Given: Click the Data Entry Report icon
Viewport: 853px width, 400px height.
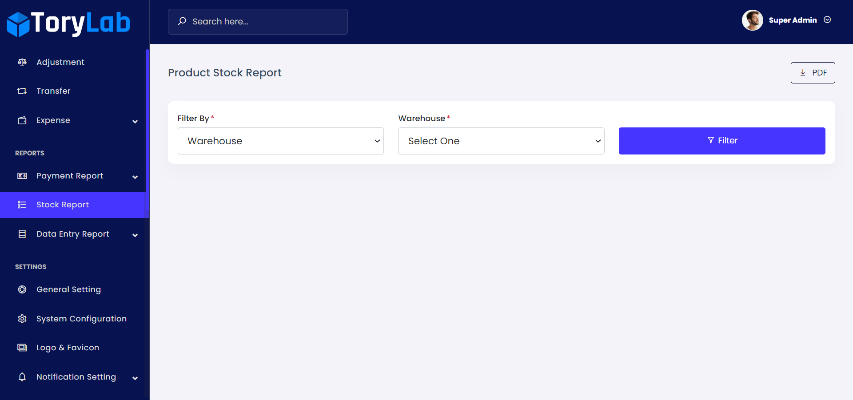Looking at the screenshot, I should click(22, 234).
